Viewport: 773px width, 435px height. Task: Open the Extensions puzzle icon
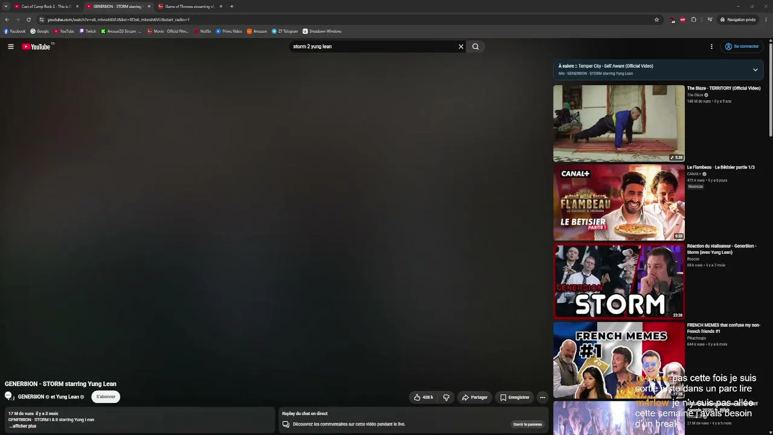click(693, 19)
